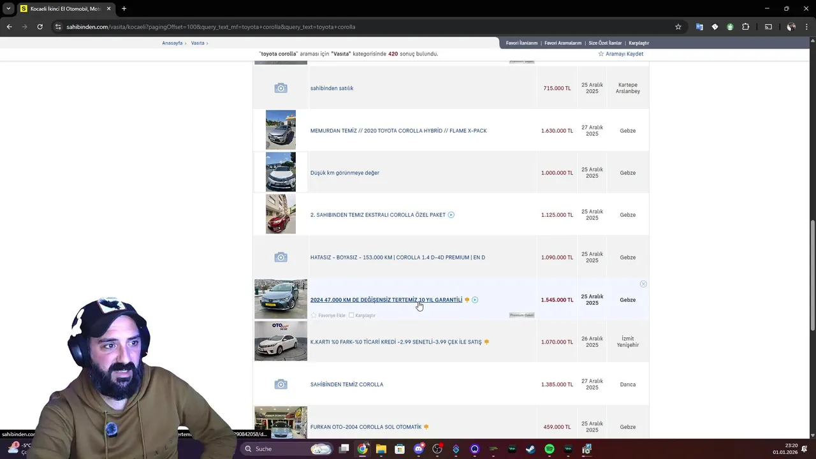
Task: Click the video icon beside COROLLA ÖZEL PAKET listing
Action: pyautogui.click(x=451, y=215)
